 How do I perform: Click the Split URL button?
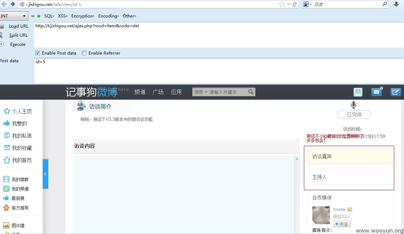pos(18,35)
